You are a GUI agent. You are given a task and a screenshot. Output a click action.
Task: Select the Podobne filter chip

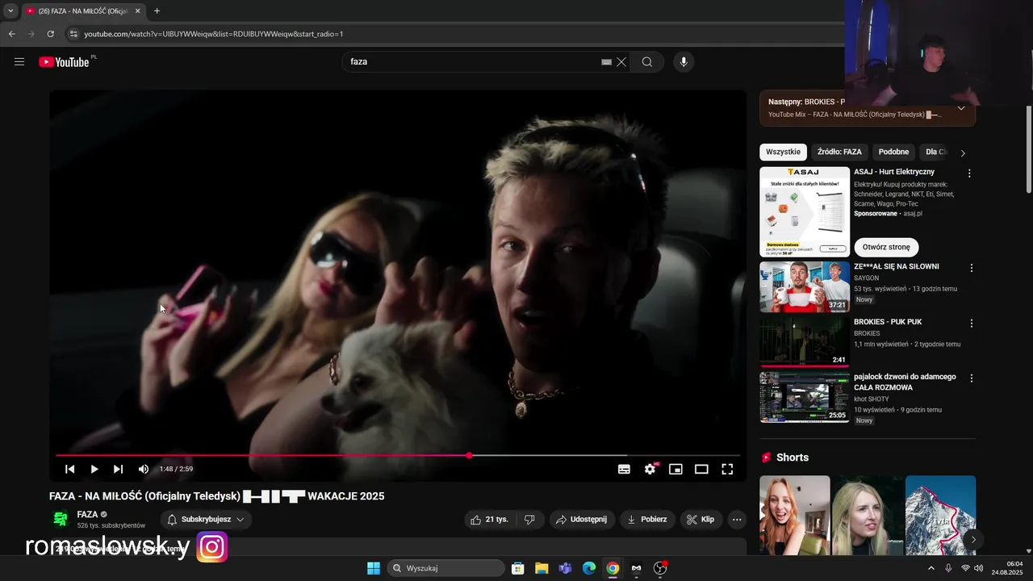893,152
